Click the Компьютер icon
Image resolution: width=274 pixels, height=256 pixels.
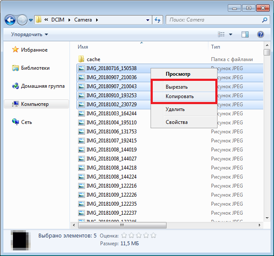coord(16,104)
